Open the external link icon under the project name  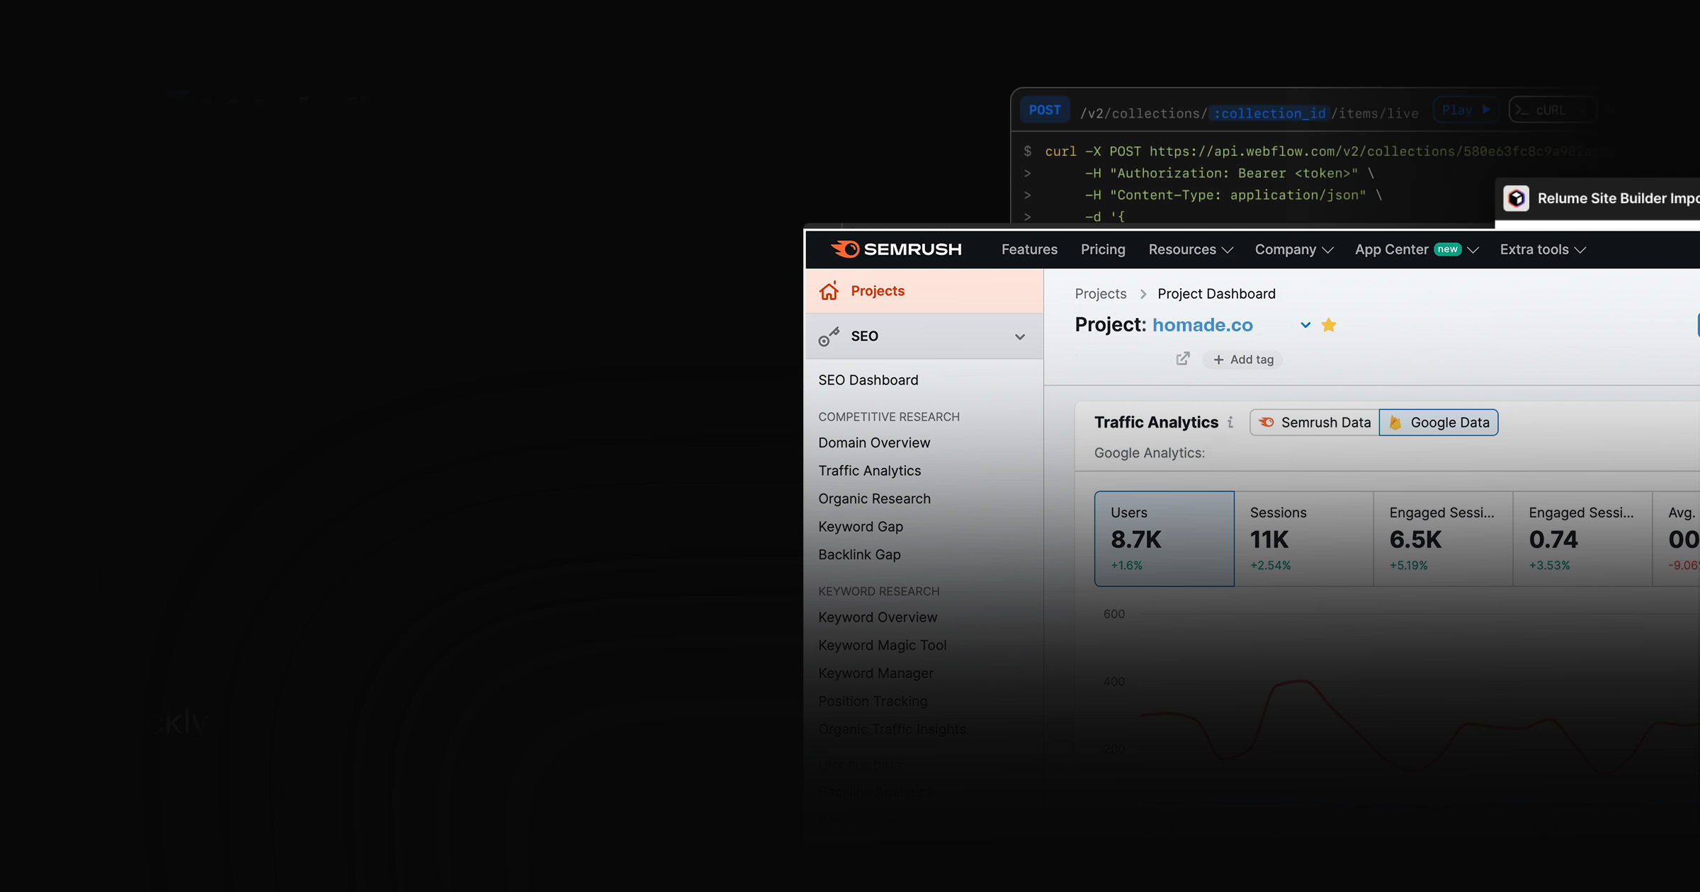coord(1183,359)
